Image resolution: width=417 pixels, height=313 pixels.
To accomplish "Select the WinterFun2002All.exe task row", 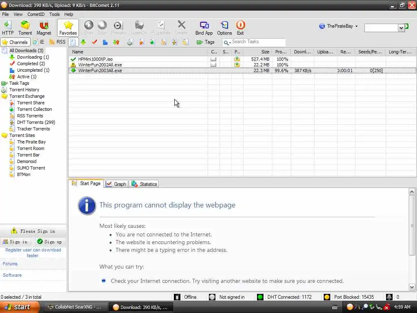I will (242, 65).
